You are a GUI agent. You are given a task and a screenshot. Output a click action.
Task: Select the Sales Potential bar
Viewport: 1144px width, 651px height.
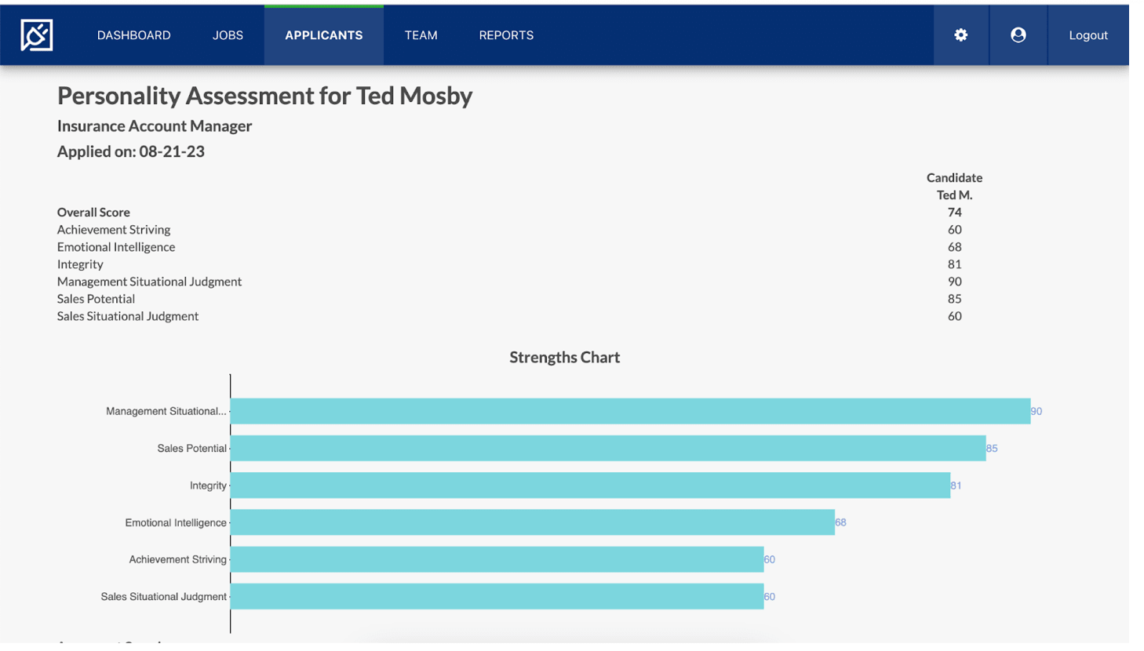pyautogui.click(x=607, y=448)
